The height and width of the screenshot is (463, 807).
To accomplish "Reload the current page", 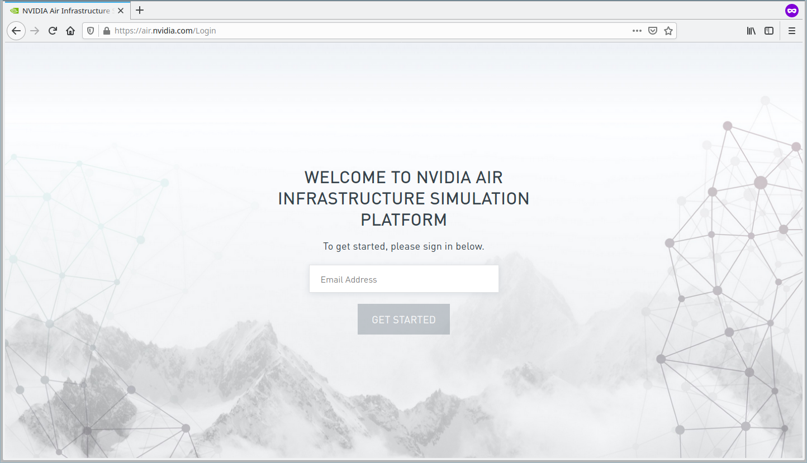I will (x=53, y=31).
